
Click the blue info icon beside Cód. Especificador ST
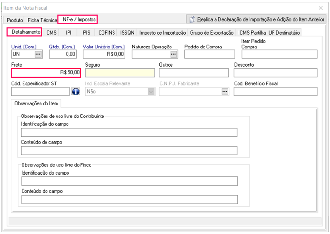point(75,91)
